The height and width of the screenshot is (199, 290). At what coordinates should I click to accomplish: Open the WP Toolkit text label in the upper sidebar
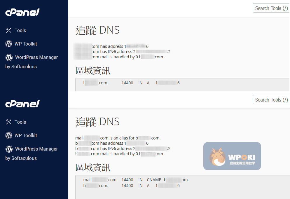pos(26,44)
